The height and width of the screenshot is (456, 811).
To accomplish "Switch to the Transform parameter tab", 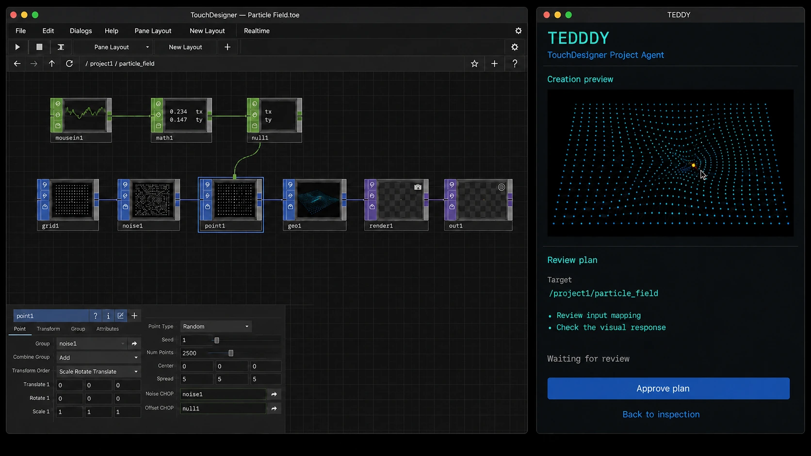I will [48, 329].
